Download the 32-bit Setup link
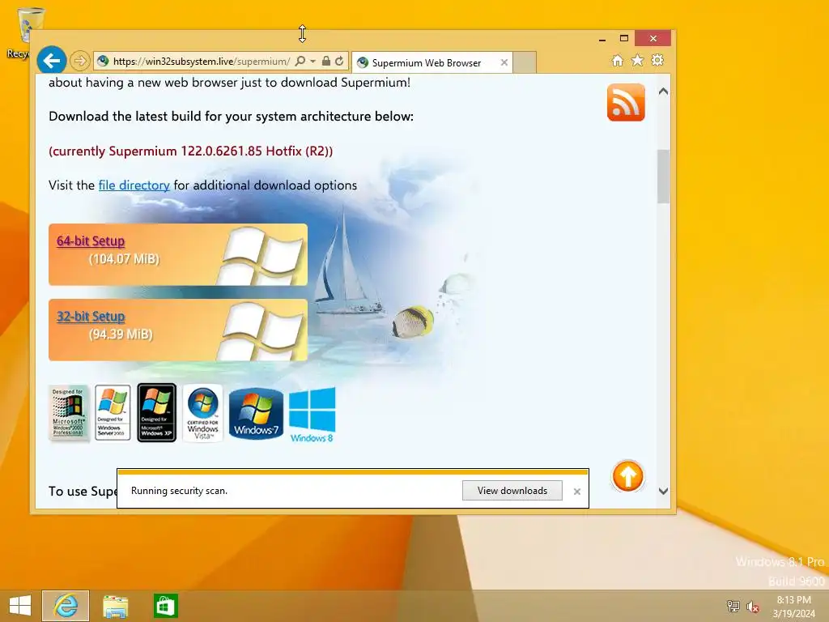Image resolution: width=829 pixels, height=622 pixels. pyautogui.click(x=91, y=317)
